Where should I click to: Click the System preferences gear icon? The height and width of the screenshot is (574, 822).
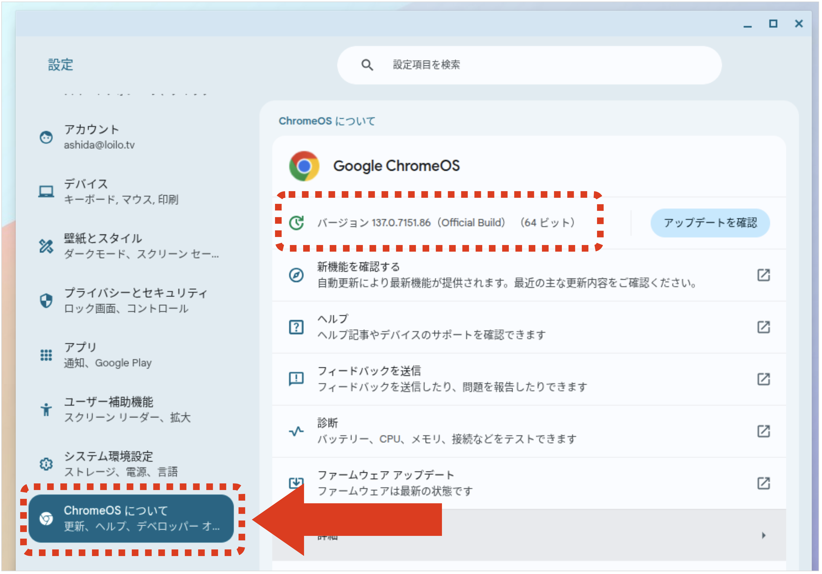click(x=46, y=465)
